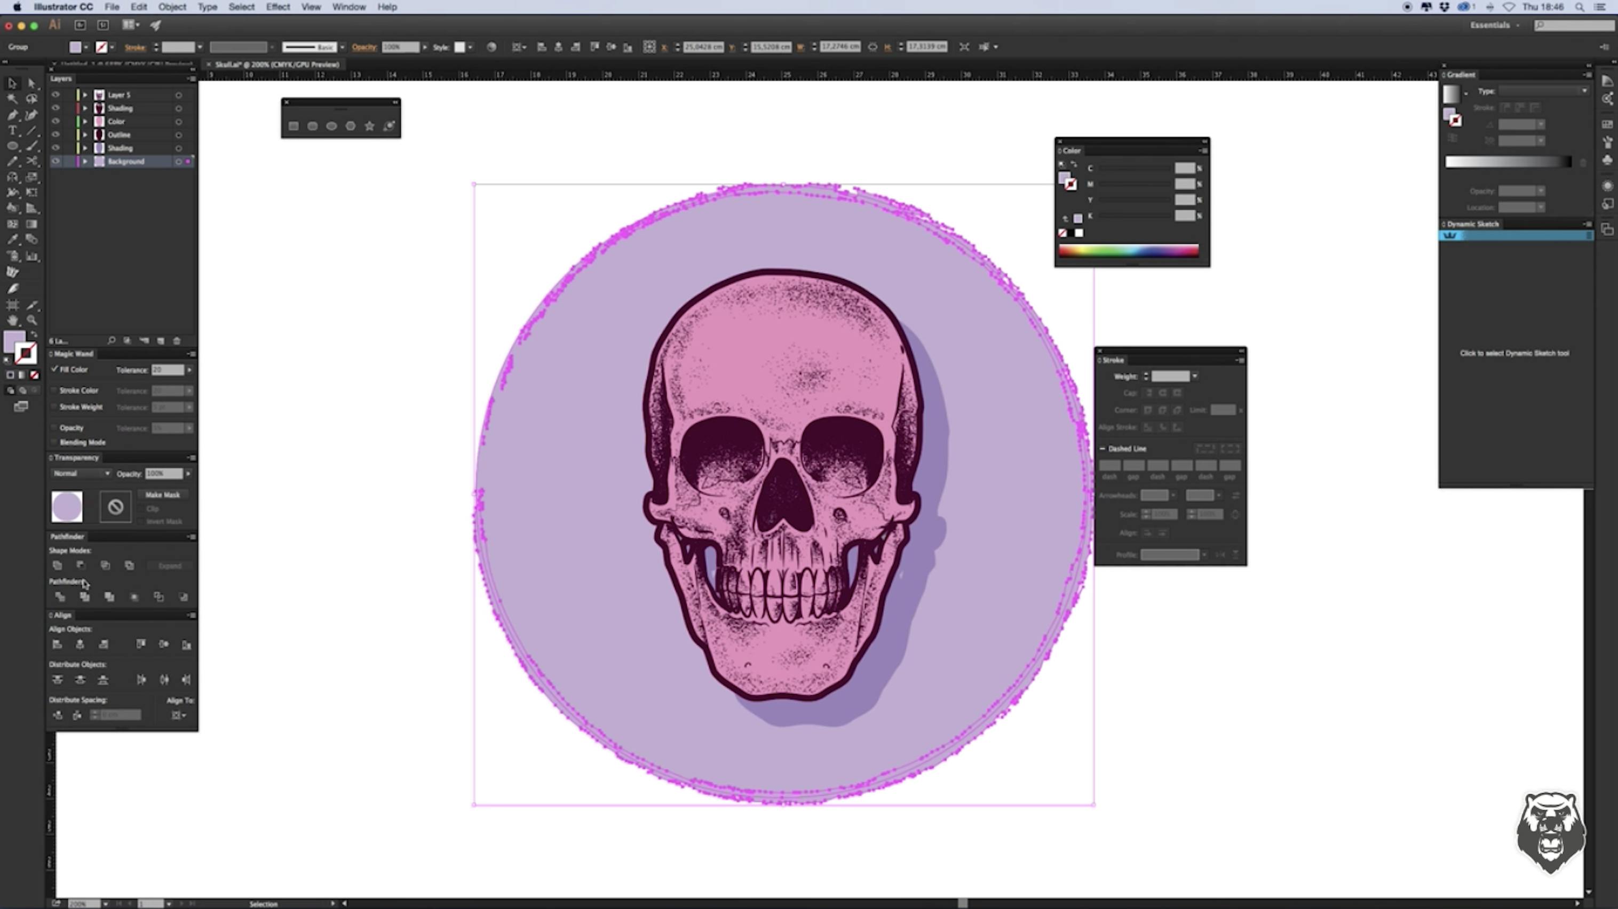Viewport: 1618px width, 909px height.
Task: Open macOS Spotlight search icon
Action: tap(1579, 7)
